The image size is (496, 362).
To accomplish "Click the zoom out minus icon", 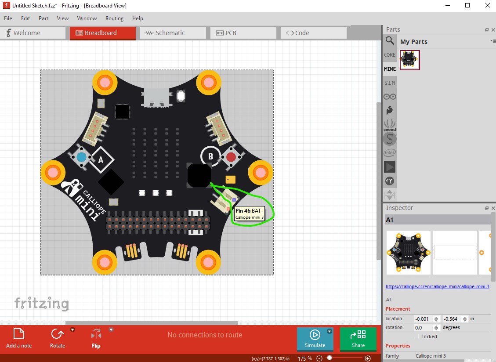I will pyautogui.click(x=319, y=358).
